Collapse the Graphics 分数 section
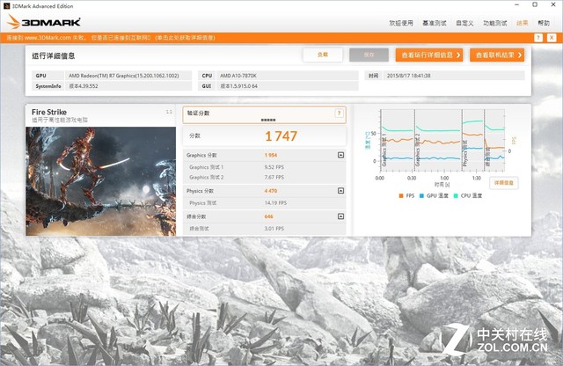This screenshot has height=366, width=563. (x=340, y=155)
